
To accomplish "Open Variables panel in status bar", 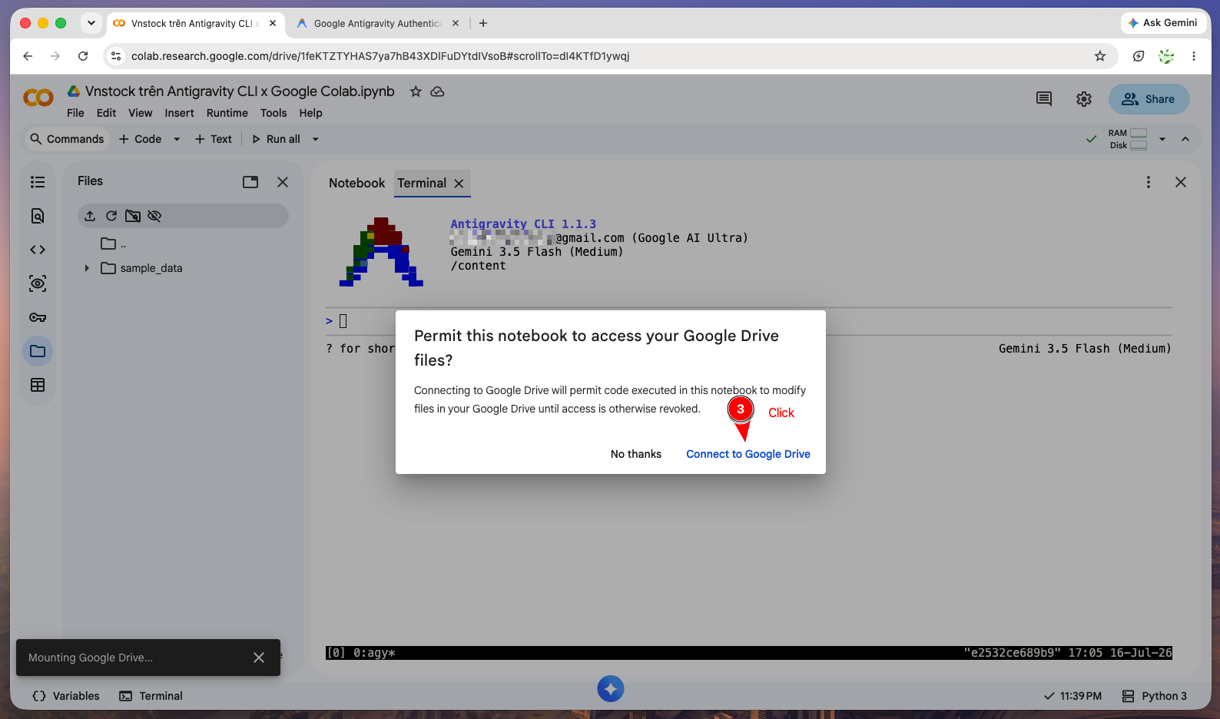I will point(66,696).
